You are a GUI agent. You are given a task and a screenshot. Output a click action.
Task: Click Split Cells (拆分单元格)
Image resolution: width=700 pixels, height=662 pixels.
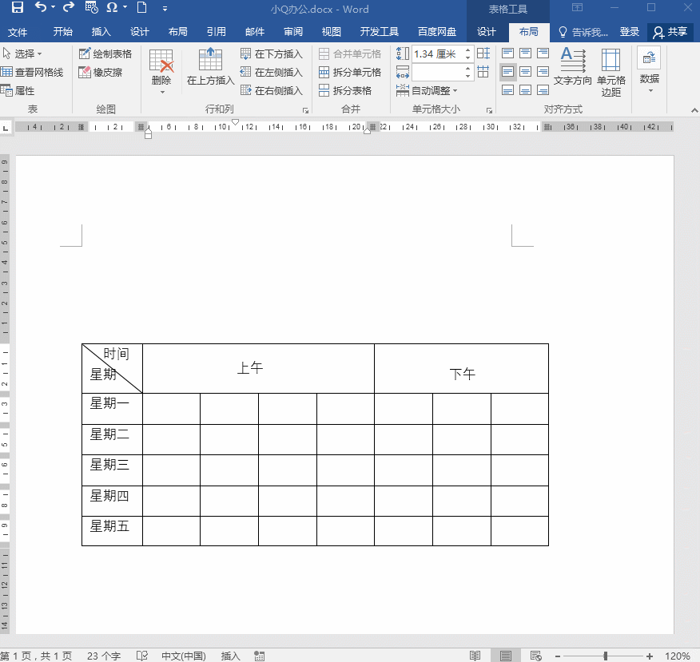(350, 72)
